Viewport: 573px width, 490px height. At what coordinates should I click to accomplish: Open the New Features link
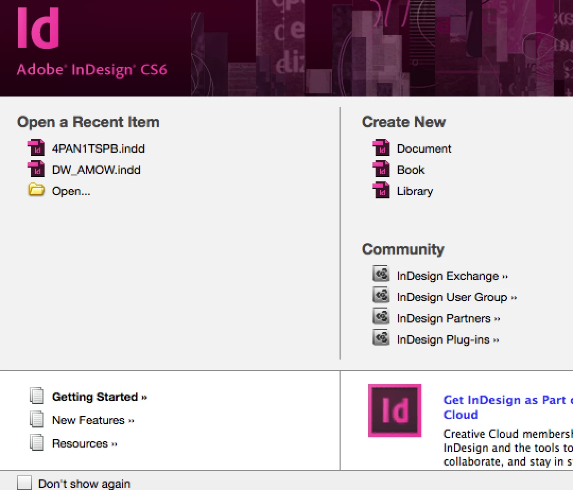pos(93,420)
